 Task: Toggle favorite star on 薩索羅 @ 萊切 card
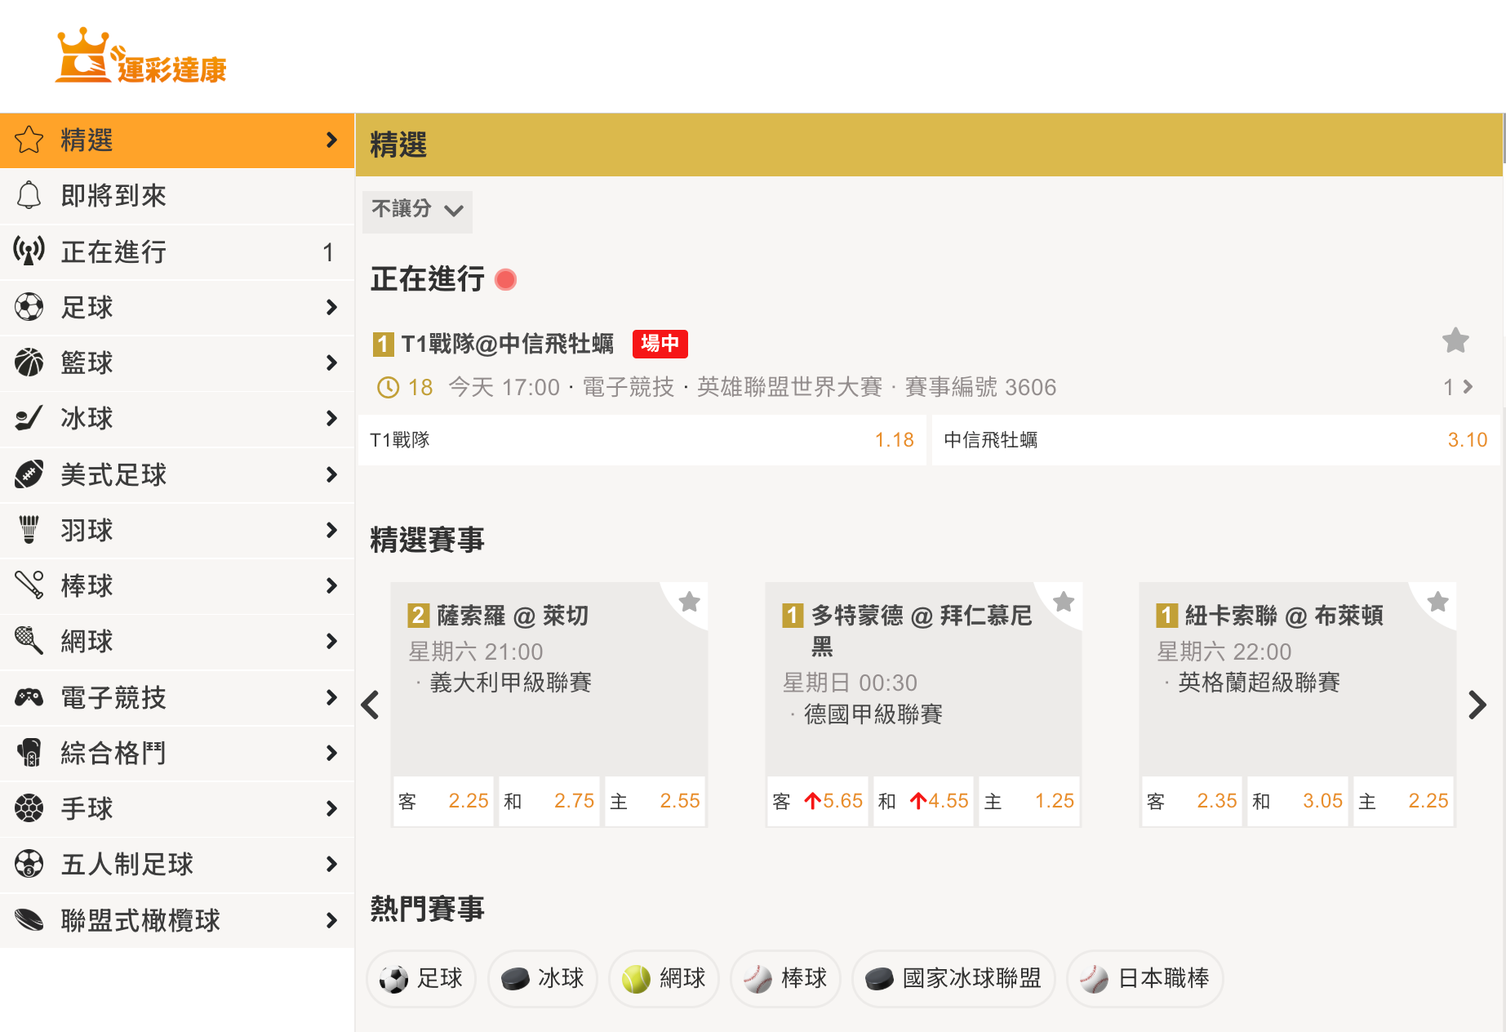pyautogui.click(x=690, y=602)
